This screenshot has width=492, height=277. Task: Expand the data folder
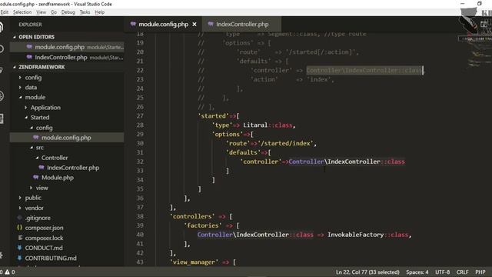[x=31, y=87]
